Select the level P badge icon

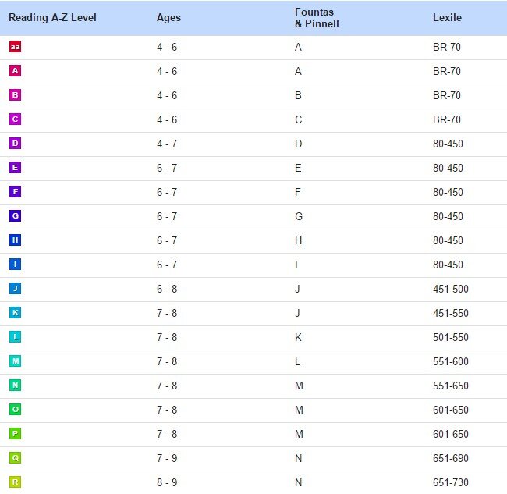pyautogui.click(x=15, y=433)
